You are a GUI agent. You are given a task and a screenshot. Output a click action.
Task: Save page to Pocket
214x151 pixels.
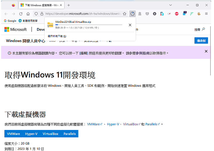[147, 14]
